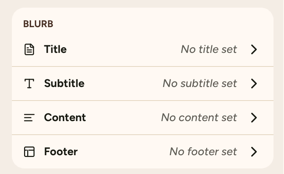Open the Footer row arrow
Viewport: 284px width, 174px height.
pyautogui.click(x=254, y=152)
